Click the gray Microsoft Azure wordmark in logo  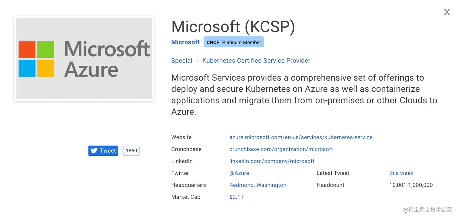tap(107, 59)
